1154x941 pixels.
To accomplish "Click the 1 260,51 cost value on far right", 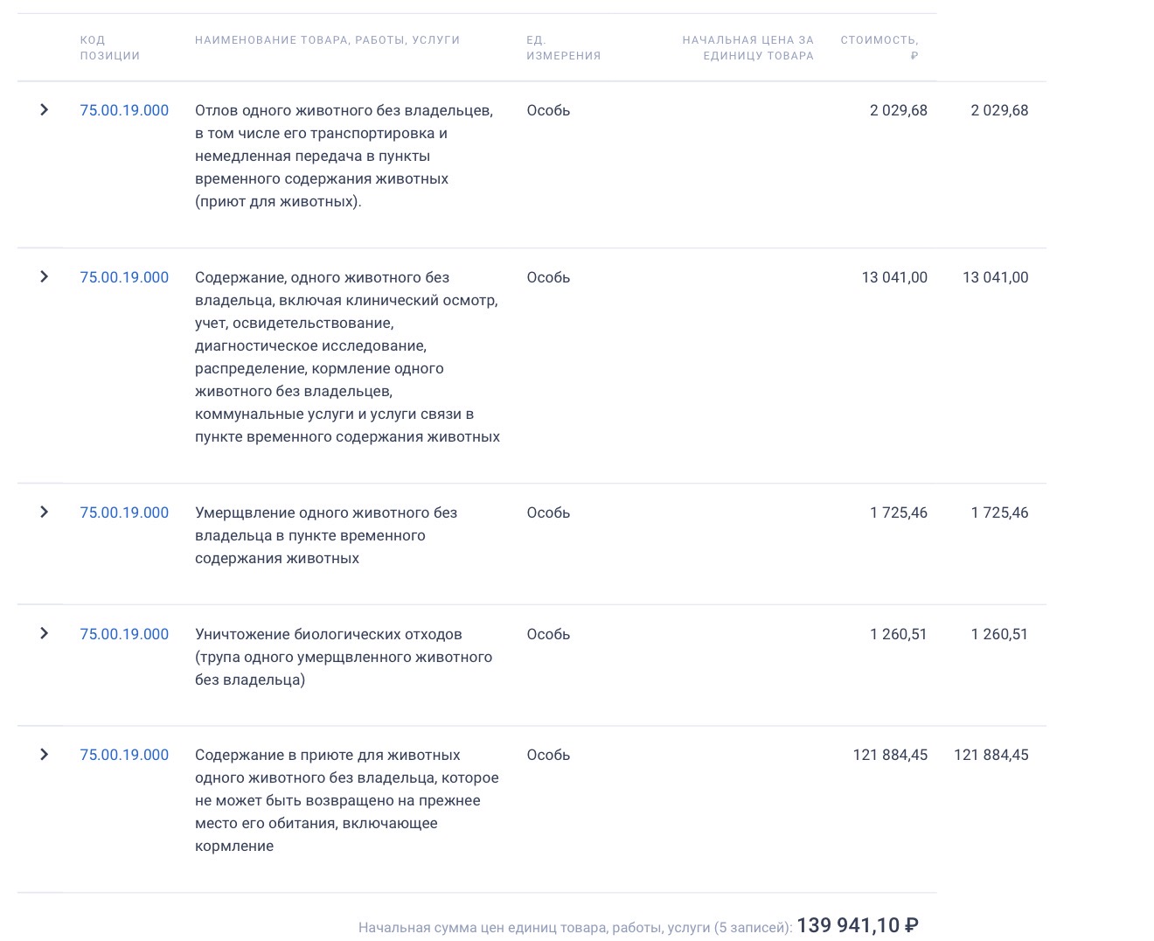I will [x=999, y=634].
